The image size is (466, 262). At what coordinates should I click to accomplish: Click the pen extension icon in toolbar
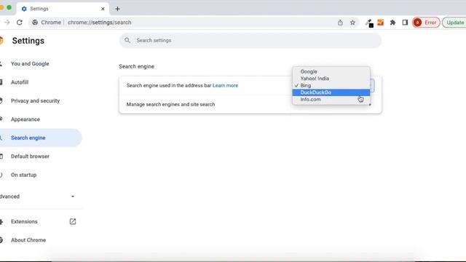click(369, 23)
